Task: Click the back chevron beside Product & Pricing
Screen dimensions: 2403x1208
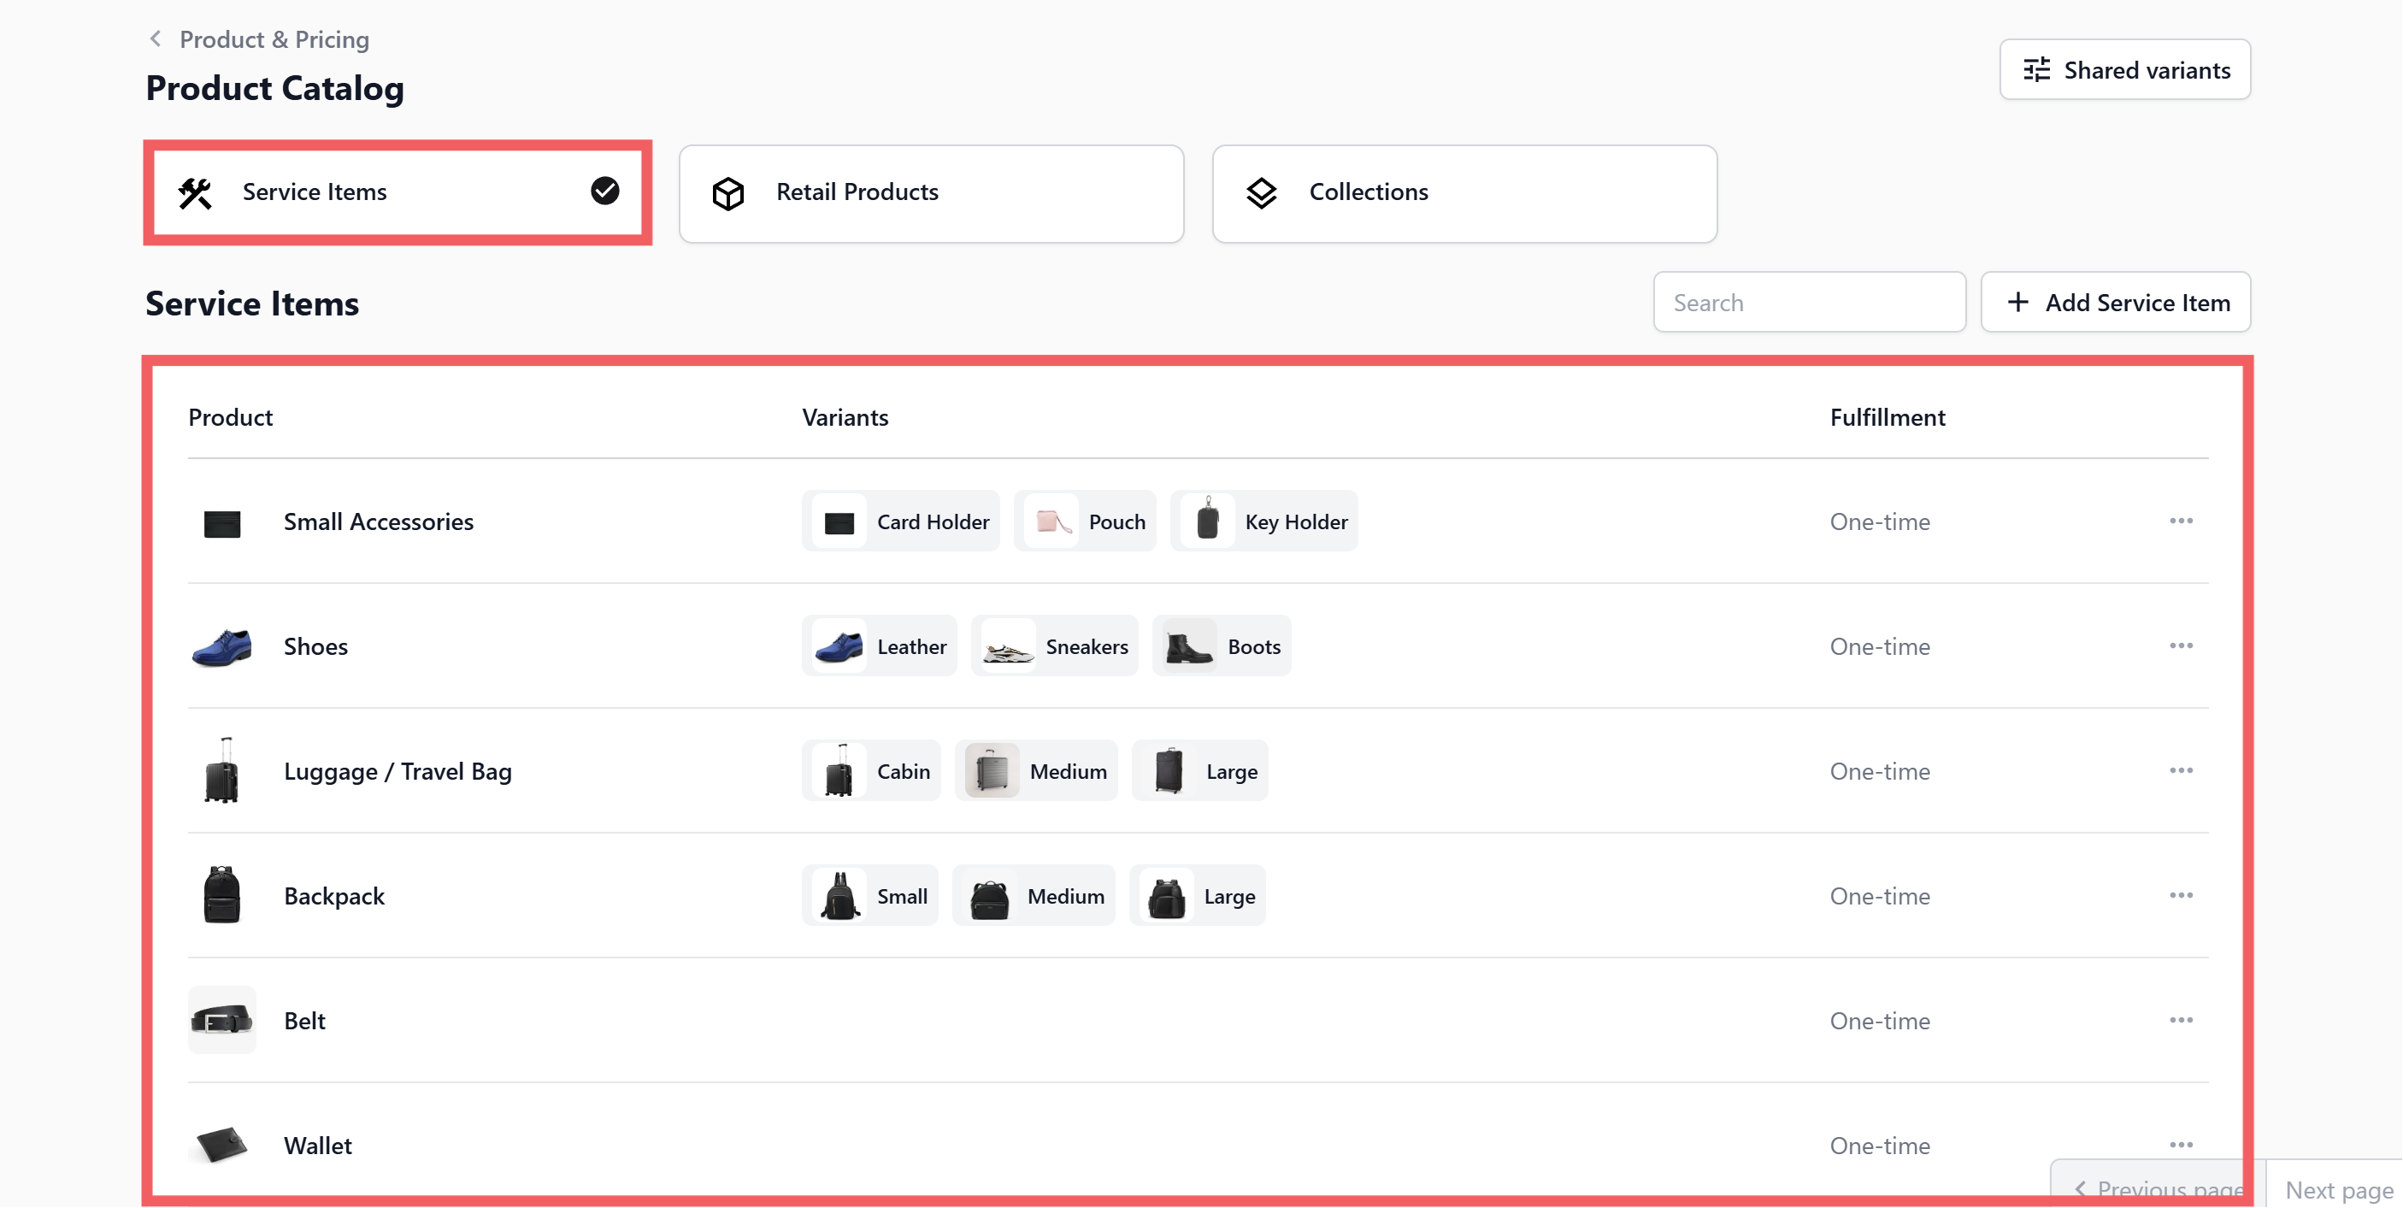Action: 156,38
